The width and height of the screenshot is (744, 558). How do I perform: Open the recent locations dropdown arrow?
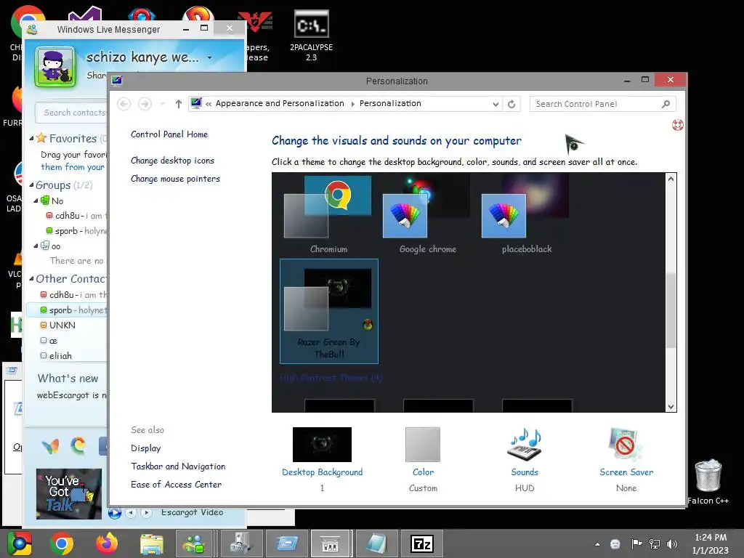pos(162,104)
